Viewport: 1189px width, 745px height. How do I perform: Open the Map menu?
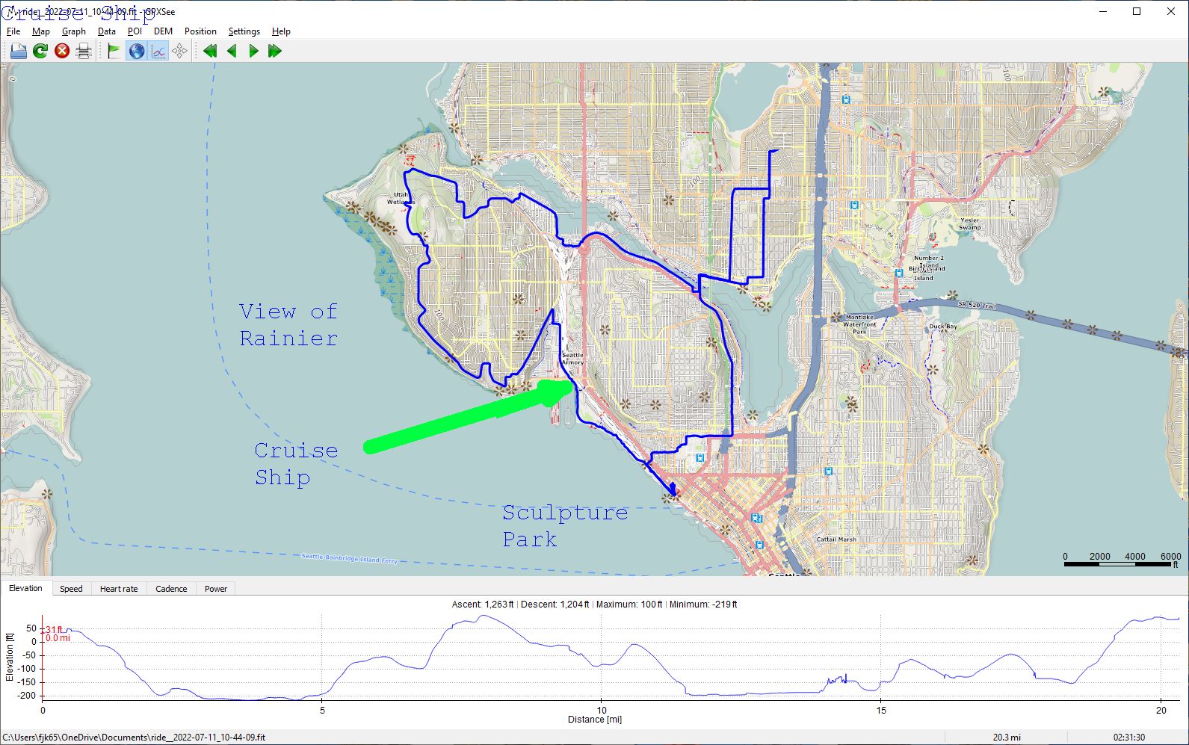click(x=40, y=31)
